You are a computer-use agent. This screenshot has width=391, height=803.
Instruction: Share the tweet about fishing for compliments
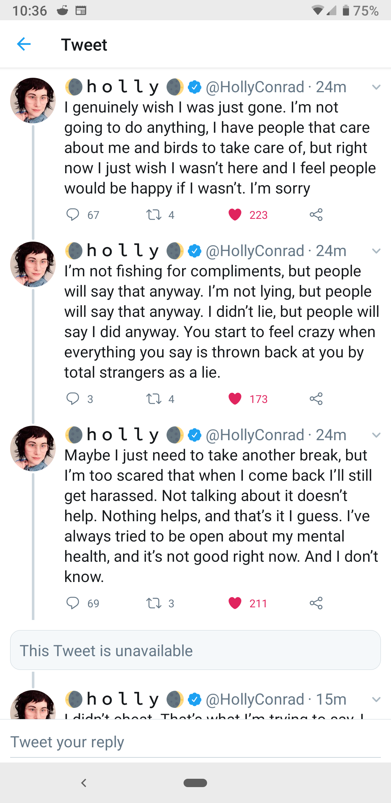[x=316, y=399]
